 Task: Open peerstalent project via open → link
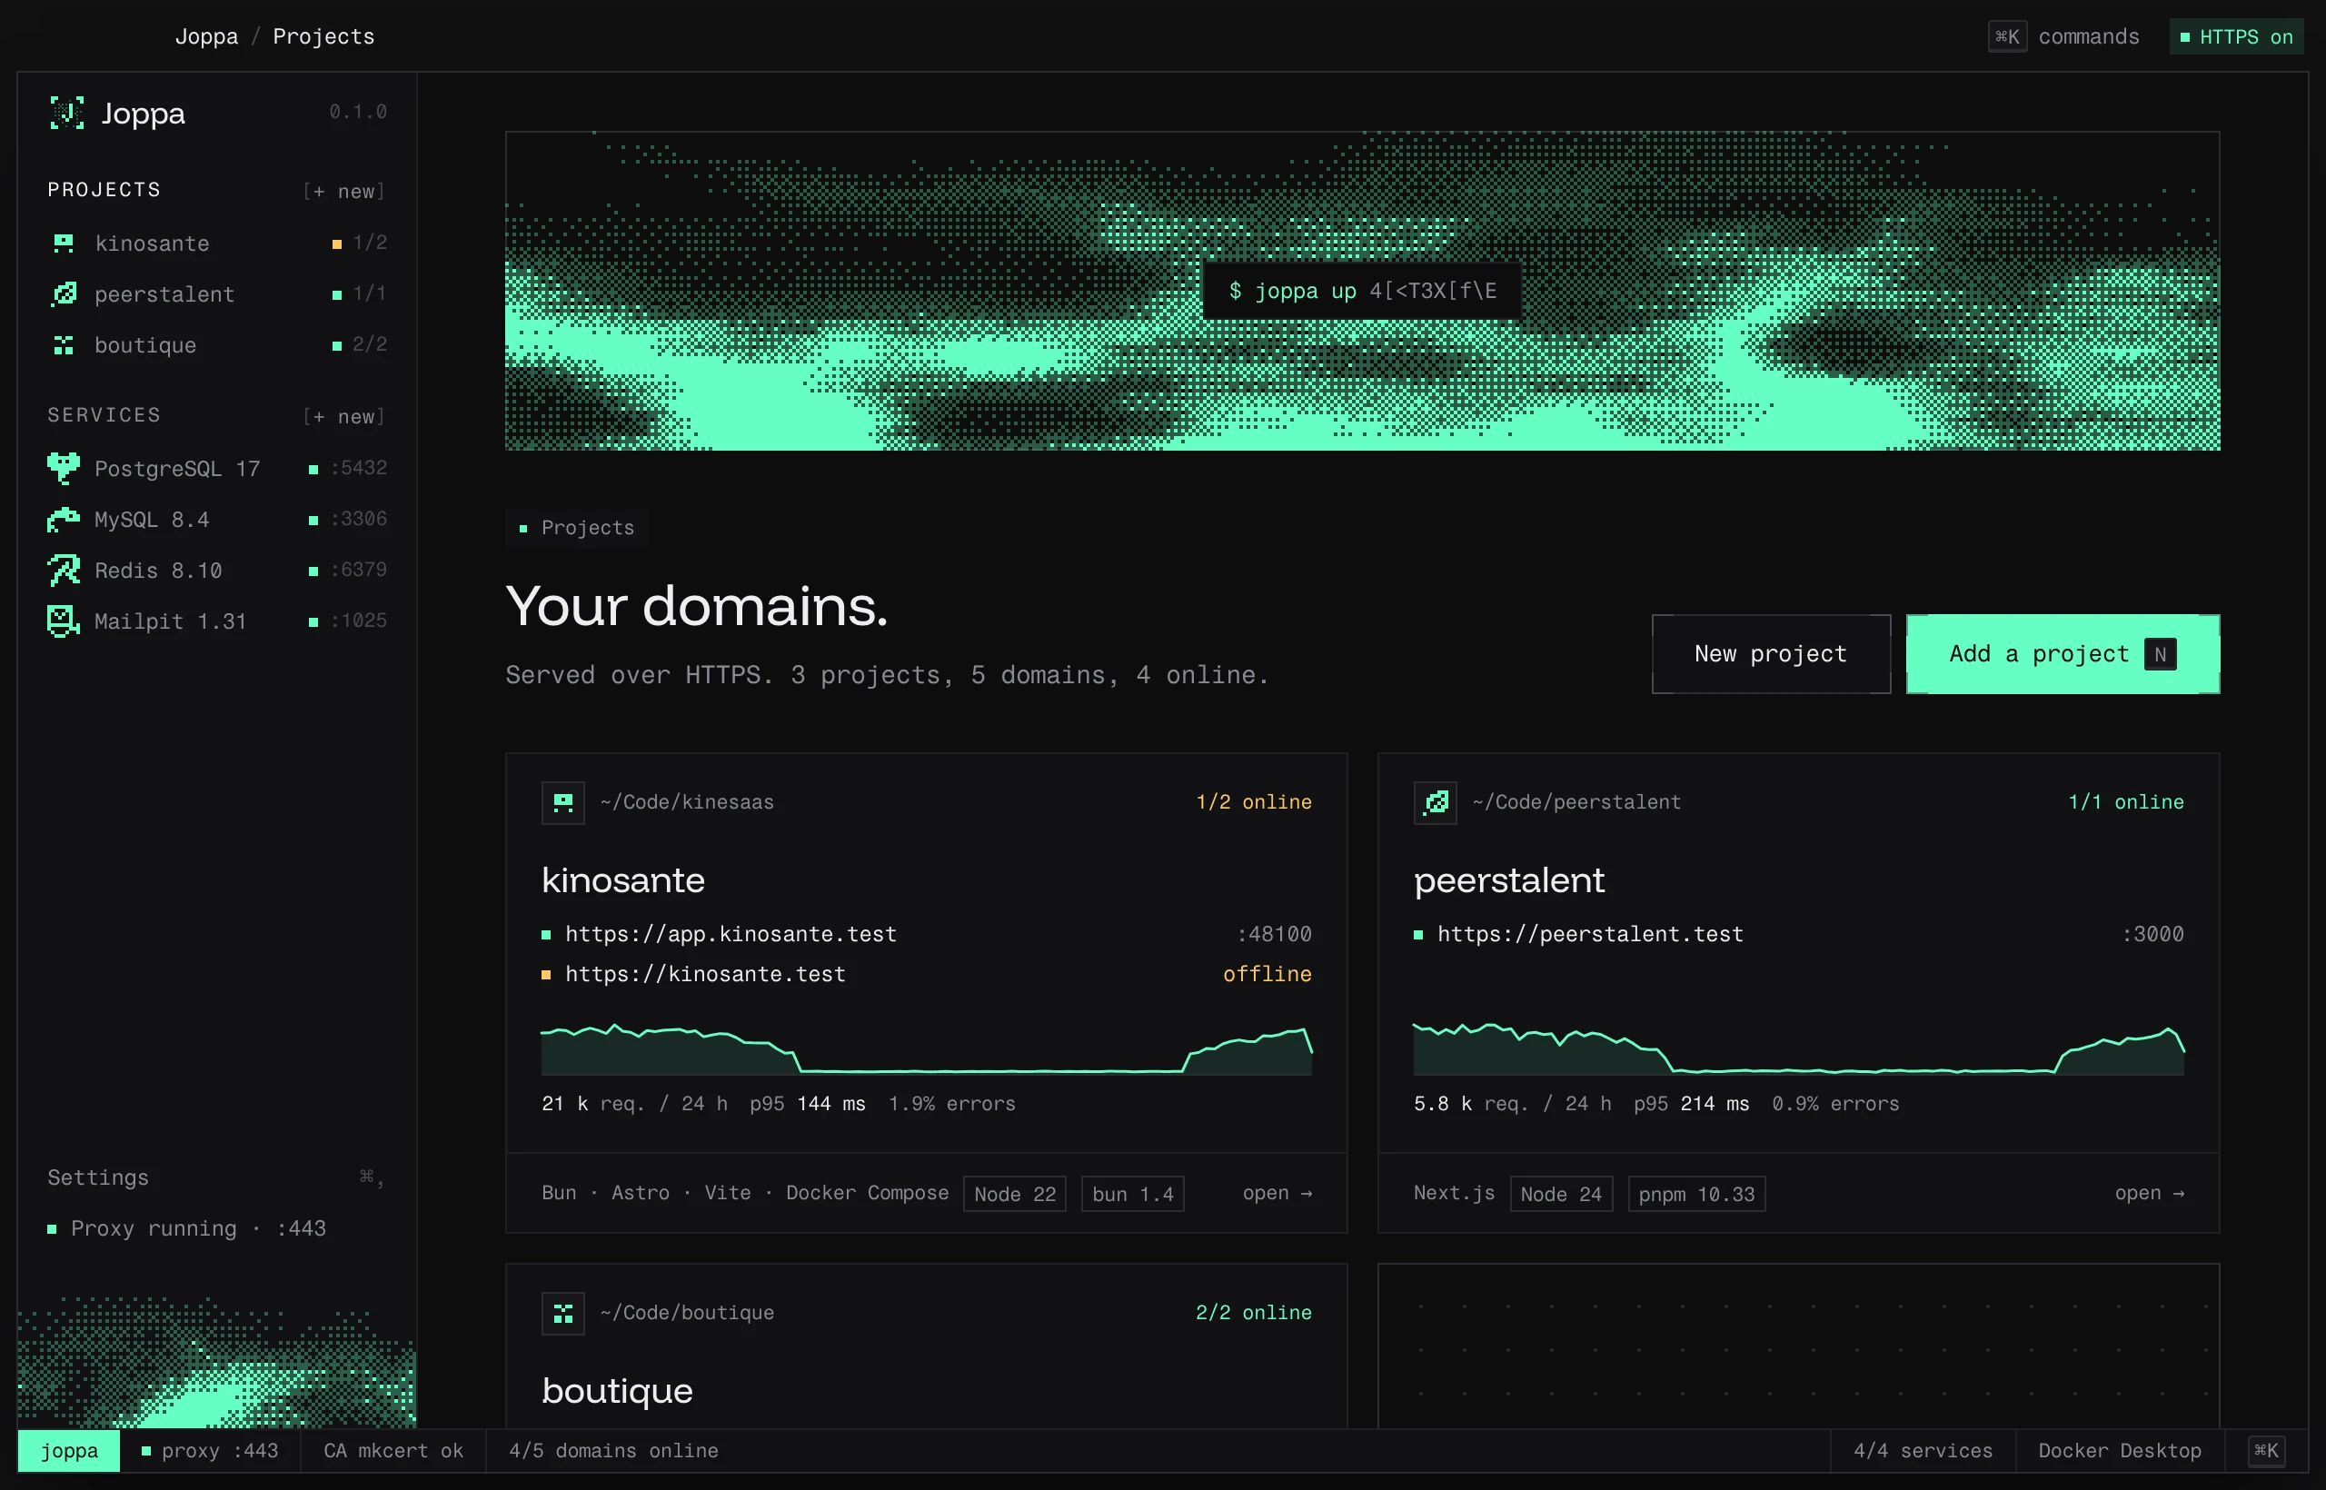tap(2149, 1193)
